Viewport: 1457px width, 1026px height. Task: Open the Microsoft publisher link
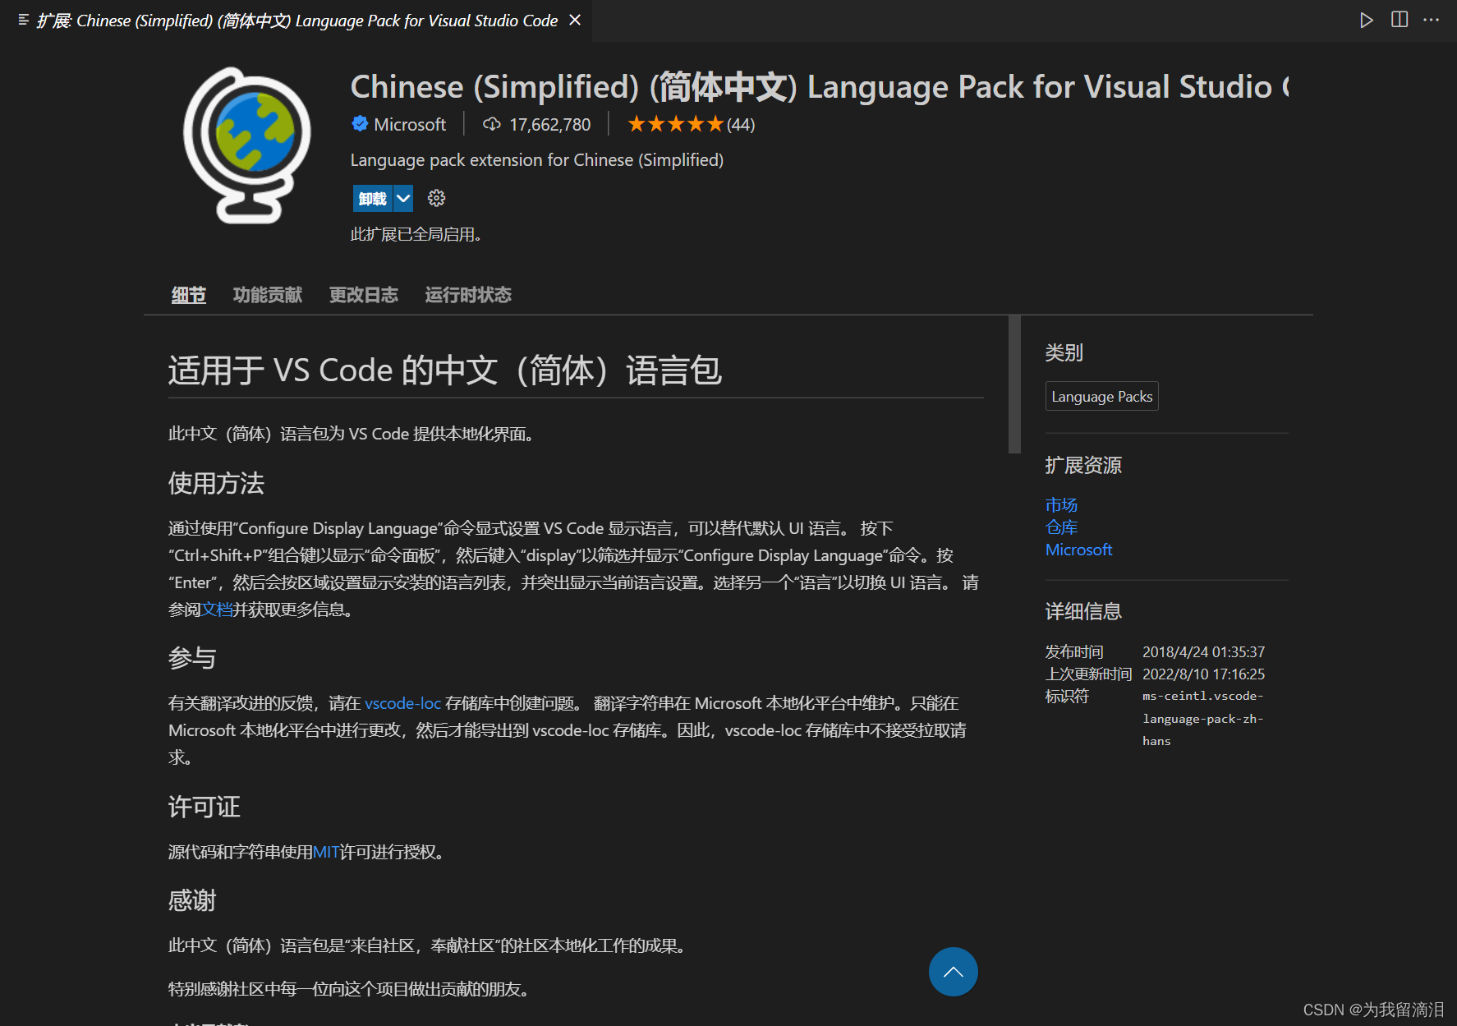pos(410,125)
